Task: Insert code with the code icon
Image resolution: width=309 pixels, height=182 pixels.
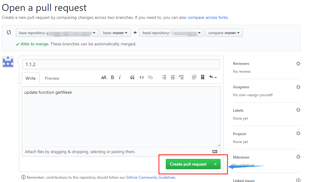Action: pyautogui.click(x=141, y=78)
